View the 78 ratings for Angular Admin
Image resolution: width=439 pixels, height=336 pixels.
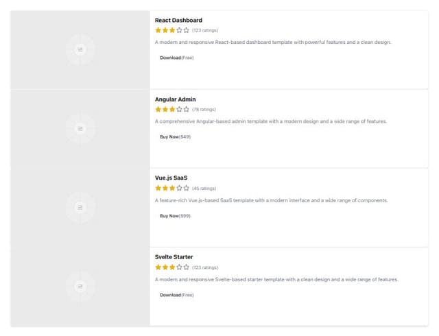pos(204,110)
